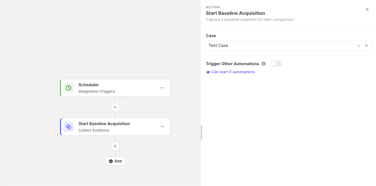Viewport: 376px width, 186px height.
Task: Click the side panel resize handle
Action: tap(201, 133)
